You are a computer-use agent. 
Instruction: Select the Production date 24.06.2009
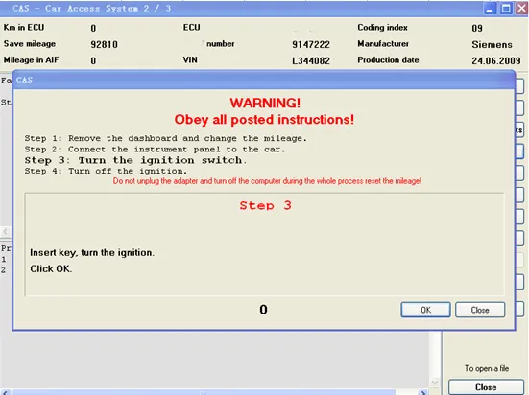[496, 60]
